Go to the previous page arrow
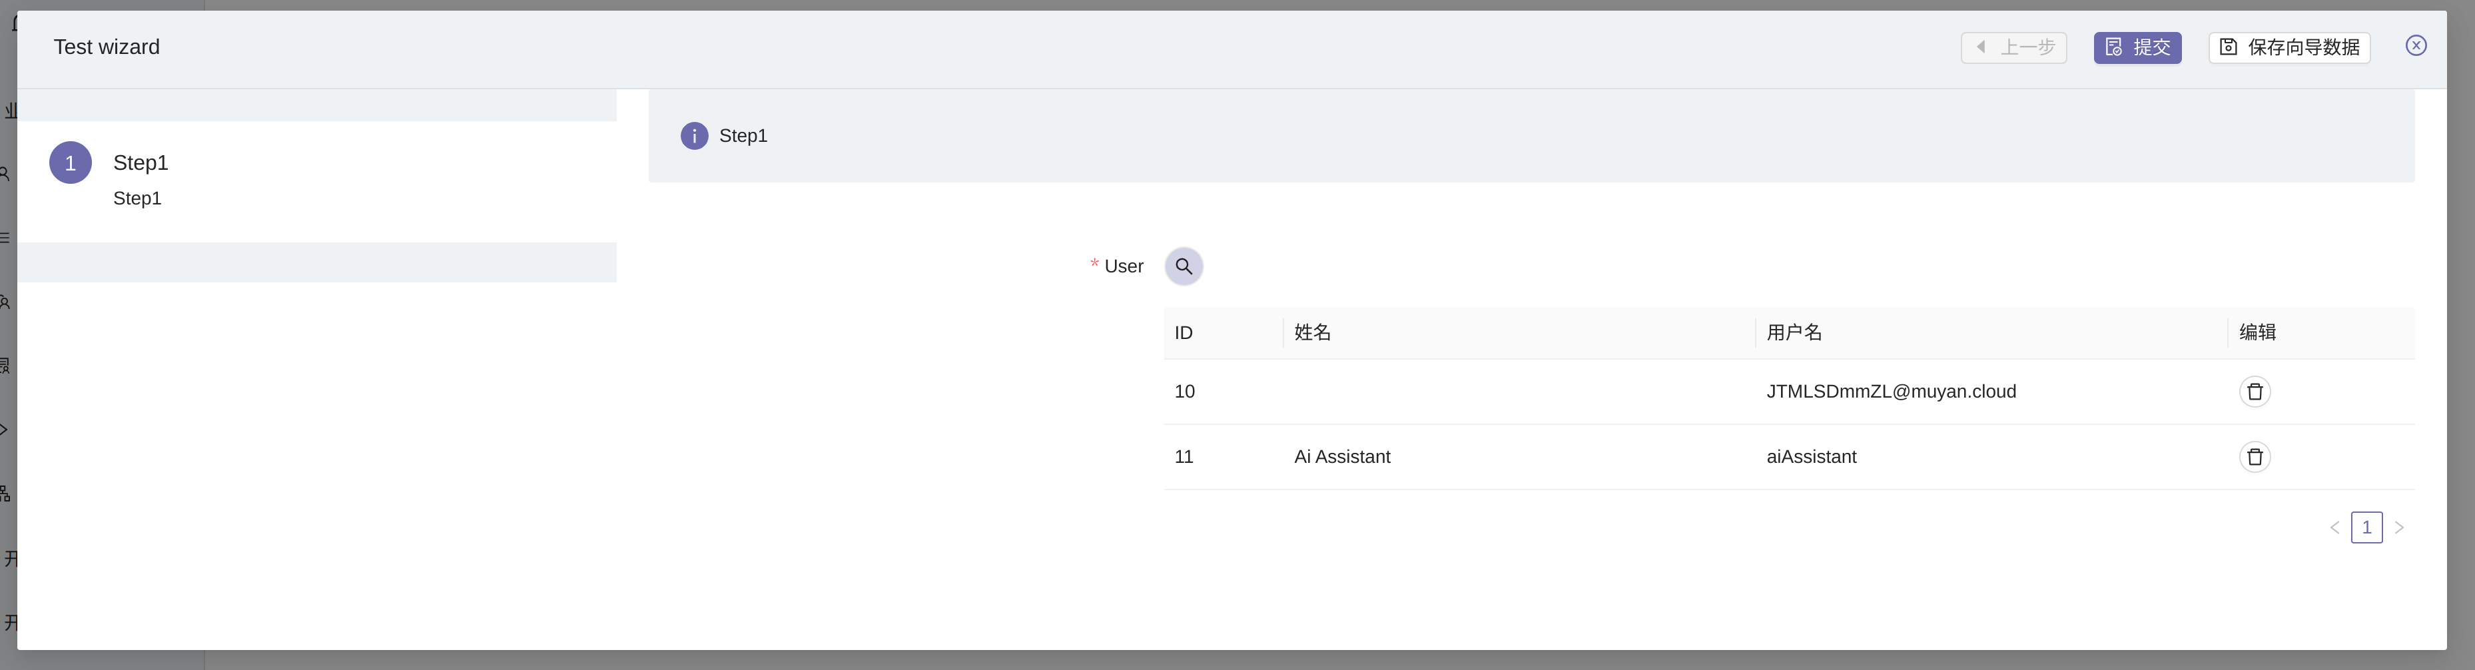The width and height of the screenshot is (2475, 670). pos(2334,527)
